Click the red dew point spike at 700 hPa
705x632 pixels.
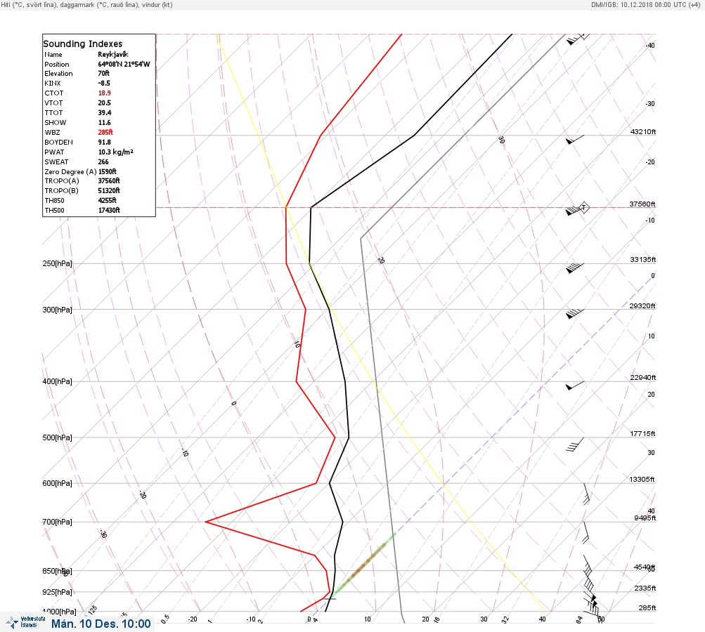tap(207, 522)
